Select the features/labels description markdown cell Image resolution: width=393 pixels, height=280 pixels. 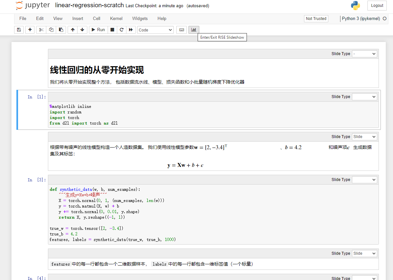pos(213,264)
